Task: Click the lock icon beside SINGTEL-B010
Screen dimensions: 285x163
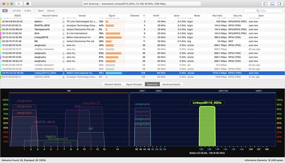Action: (63, 26)
